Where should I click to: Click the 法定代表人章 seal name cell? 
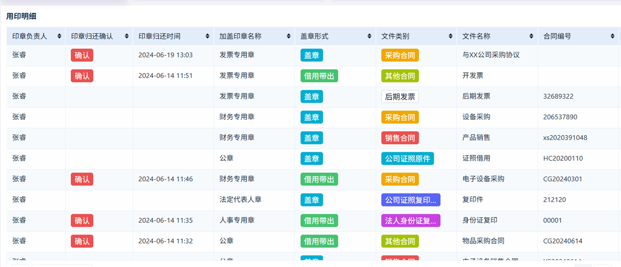[x=240, y=199]
